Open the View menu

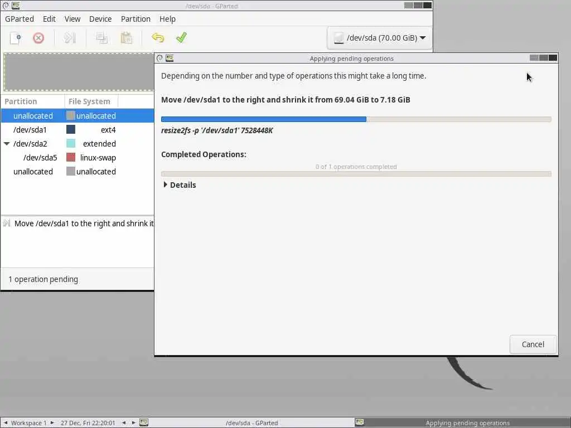coord(72,19)
